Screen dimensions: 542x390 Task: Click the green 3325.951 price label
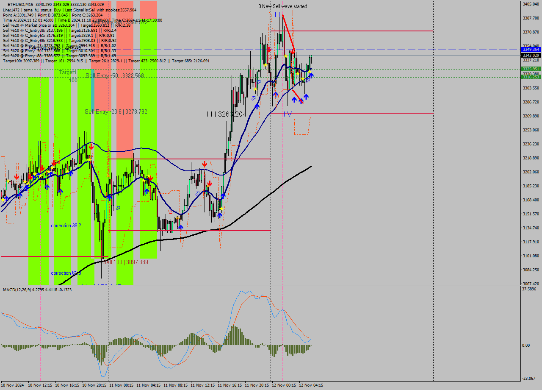(531, 69)
